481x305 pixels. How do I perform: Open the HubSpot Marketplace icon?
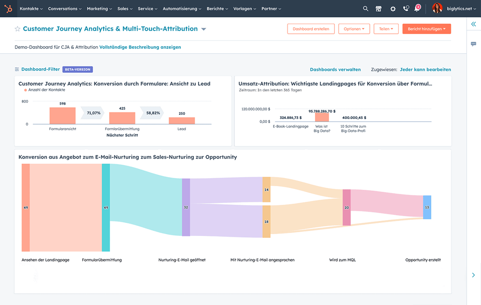pos(378,8)
